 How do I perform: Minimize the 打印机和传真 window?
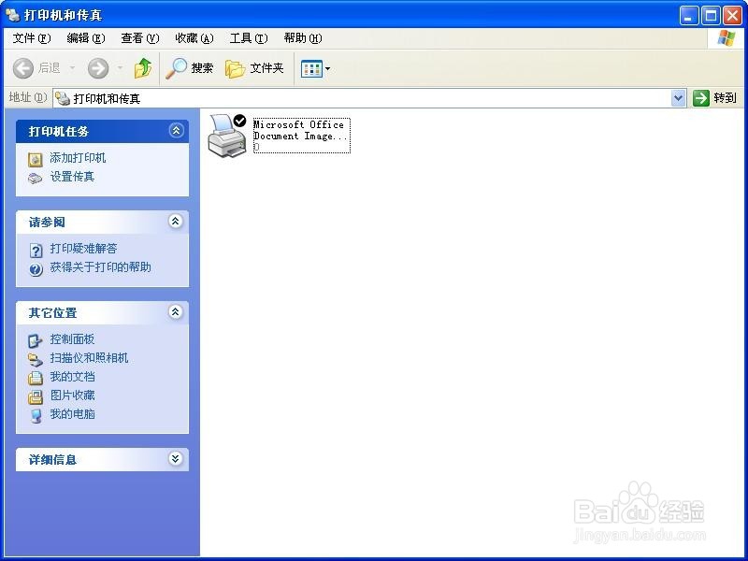(688, 16)
